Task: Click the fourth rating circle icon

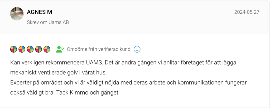Action: point(38,49)
